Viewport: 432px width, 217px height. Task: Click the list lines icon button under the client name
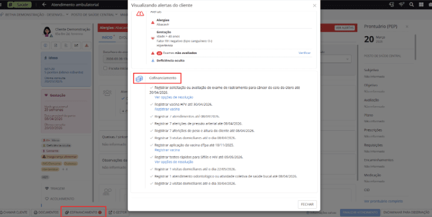(66, 45)
